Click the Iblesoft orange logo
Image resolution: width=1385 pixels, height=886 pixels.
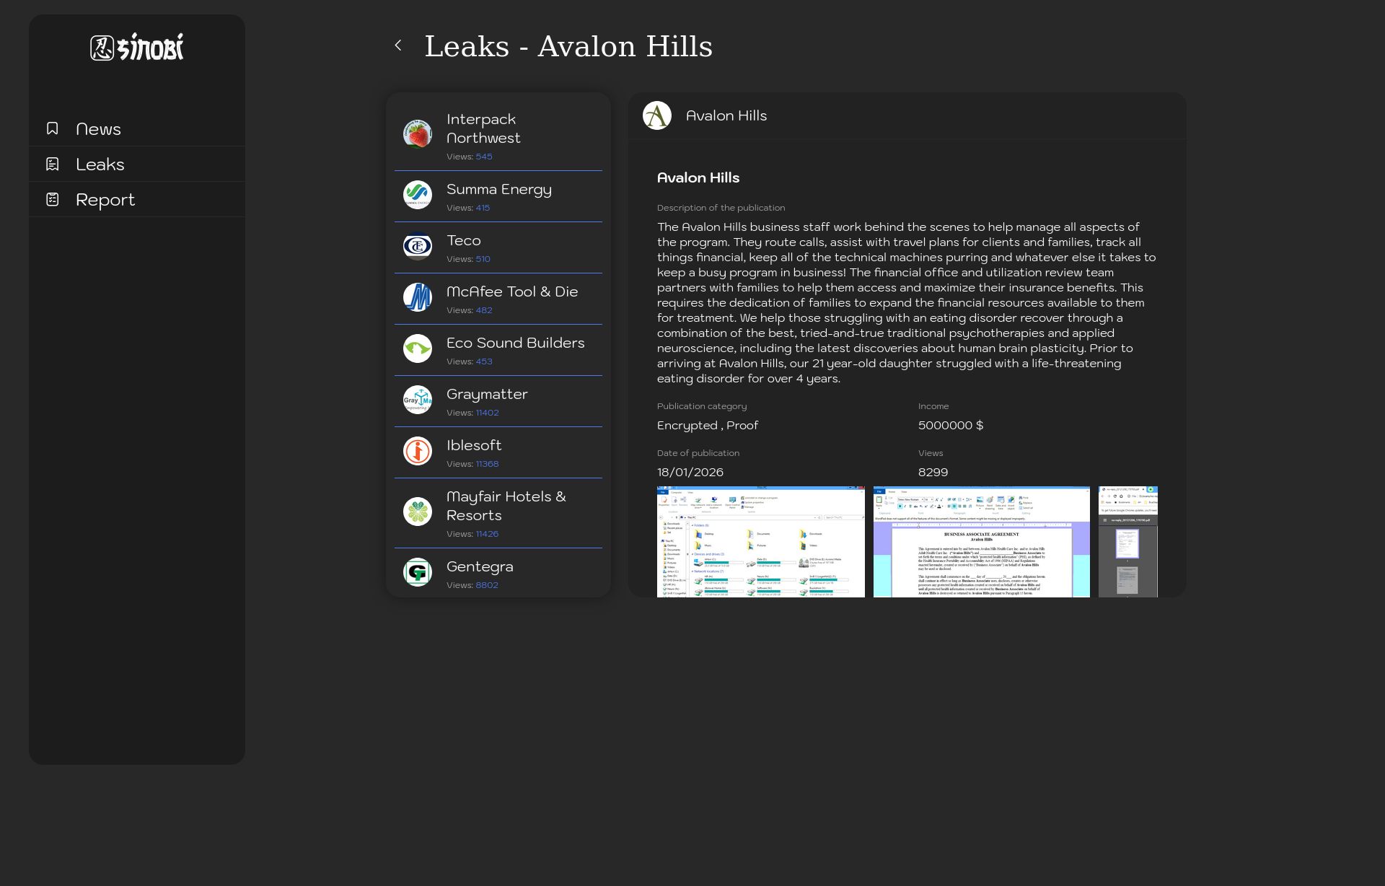click(x=417, y=451)
